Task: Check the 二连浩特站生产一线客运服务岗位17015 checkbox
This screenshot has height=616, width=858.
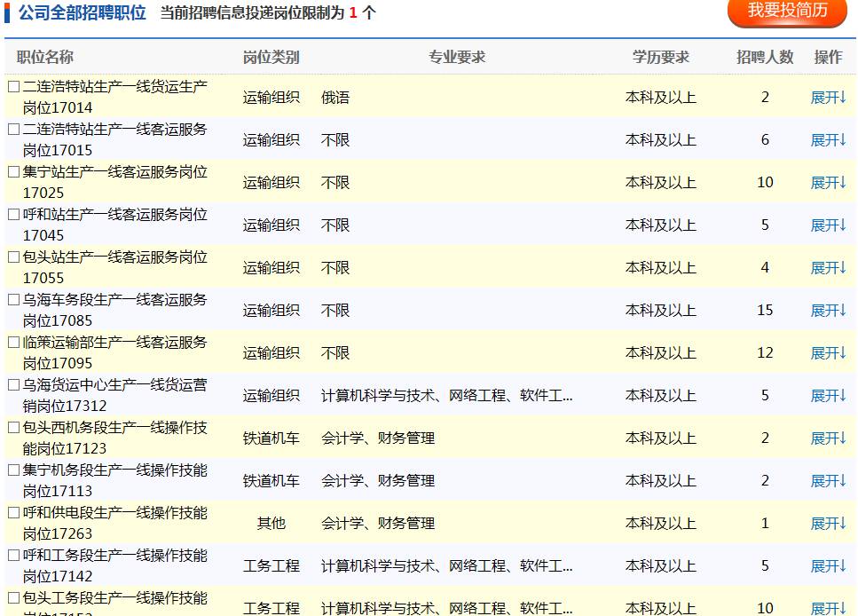Action: tap(14, 130)
